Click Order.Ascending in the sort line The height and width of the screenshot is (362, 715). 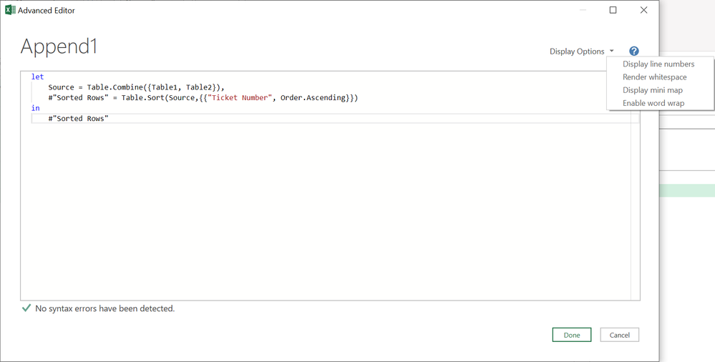pos(313,97)
